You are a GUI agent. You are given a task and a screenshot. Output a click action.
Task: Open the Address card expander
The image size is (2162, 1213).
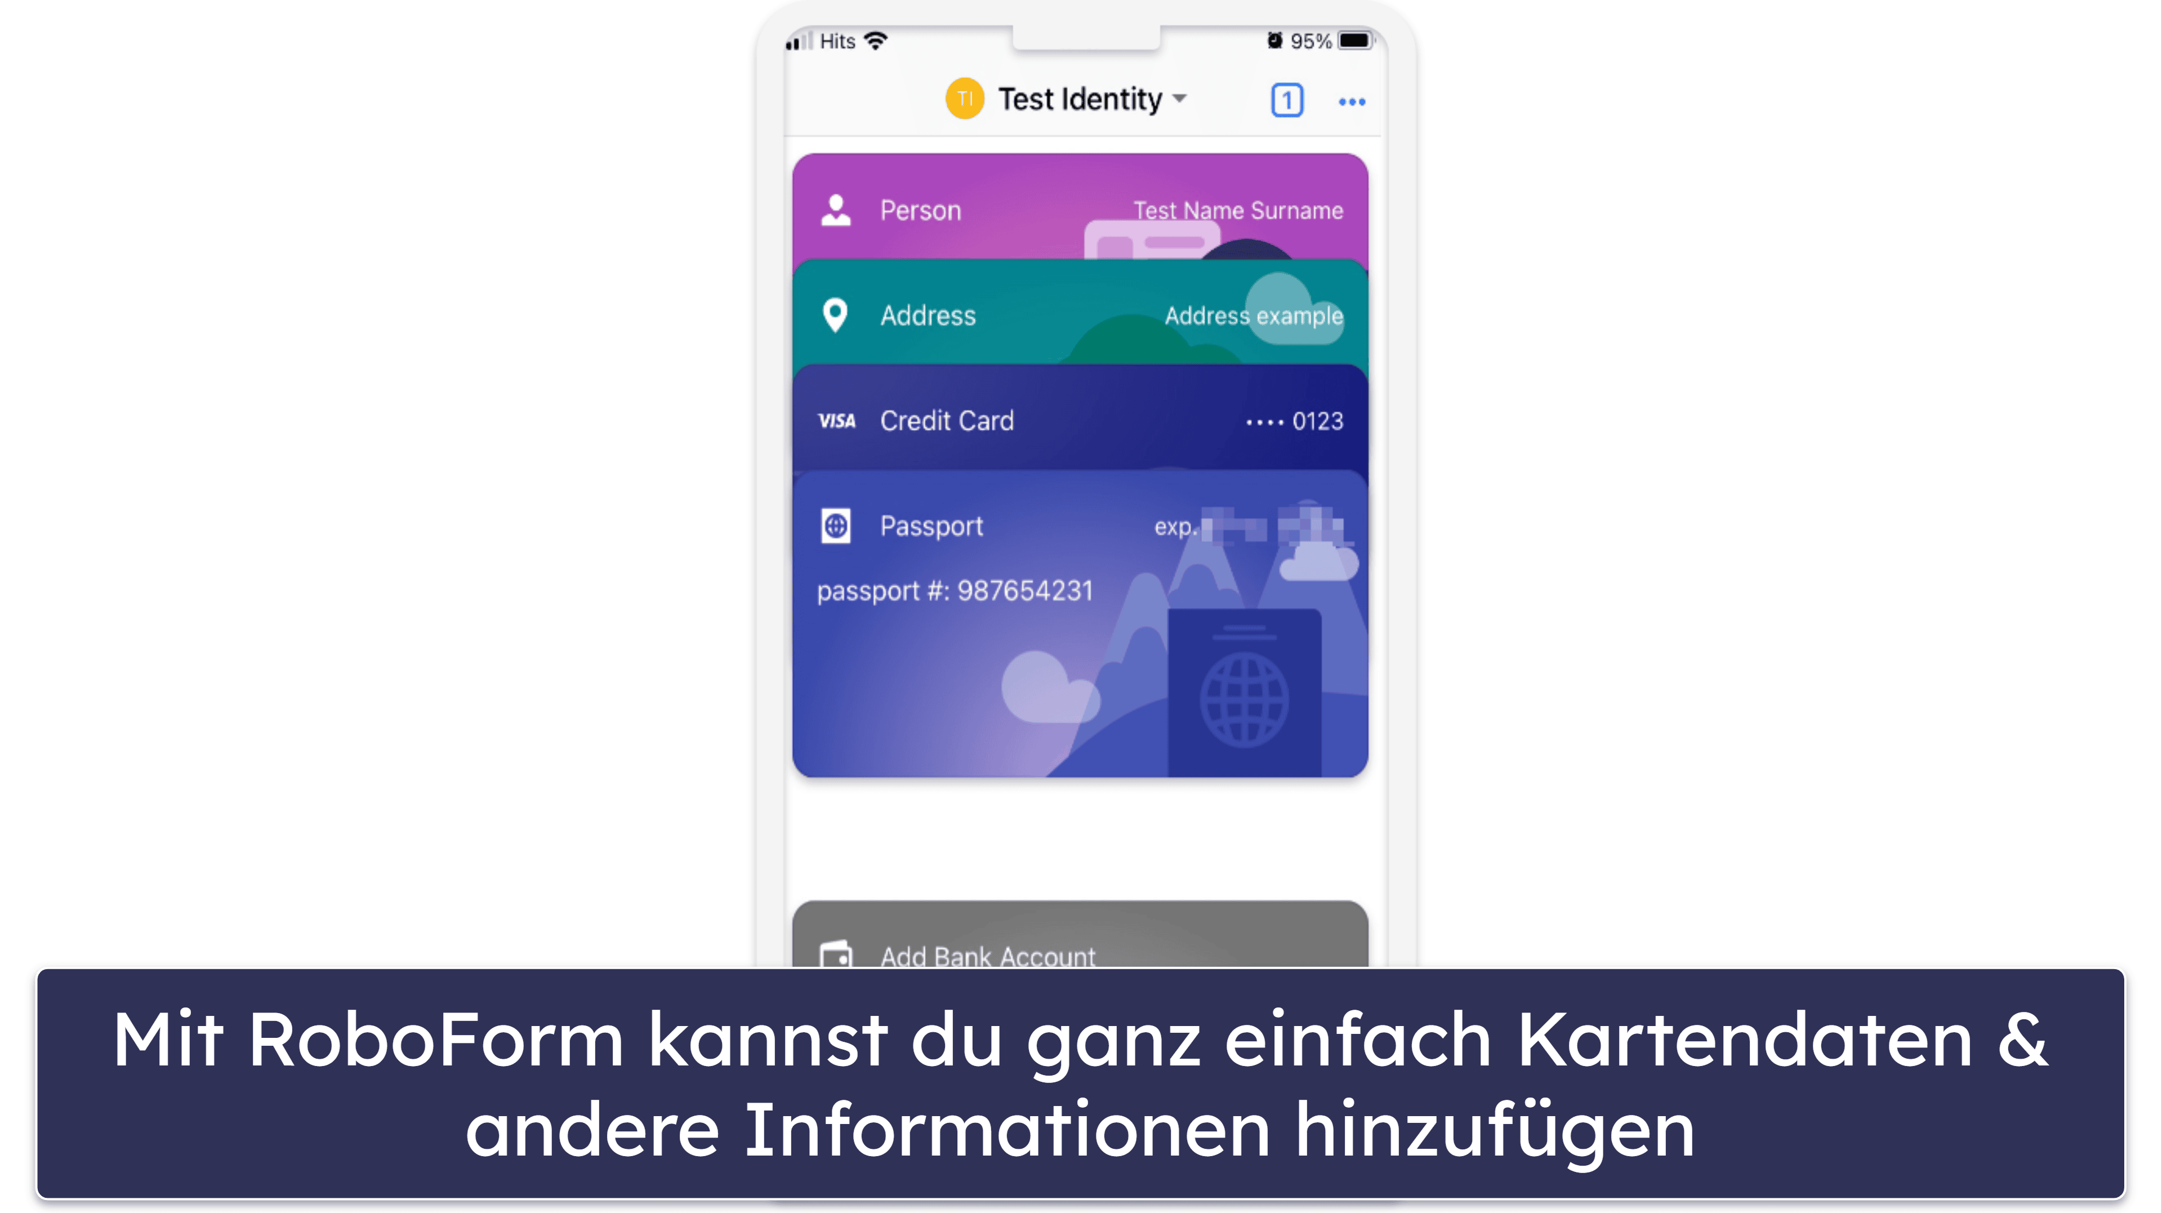(x=1080, y=315)
